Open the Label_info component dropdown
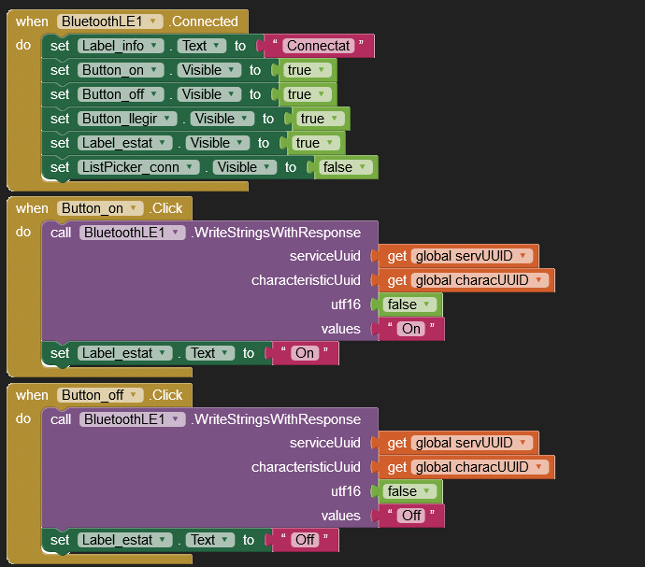Screen dimensions: 645x567 coord(122,46)
